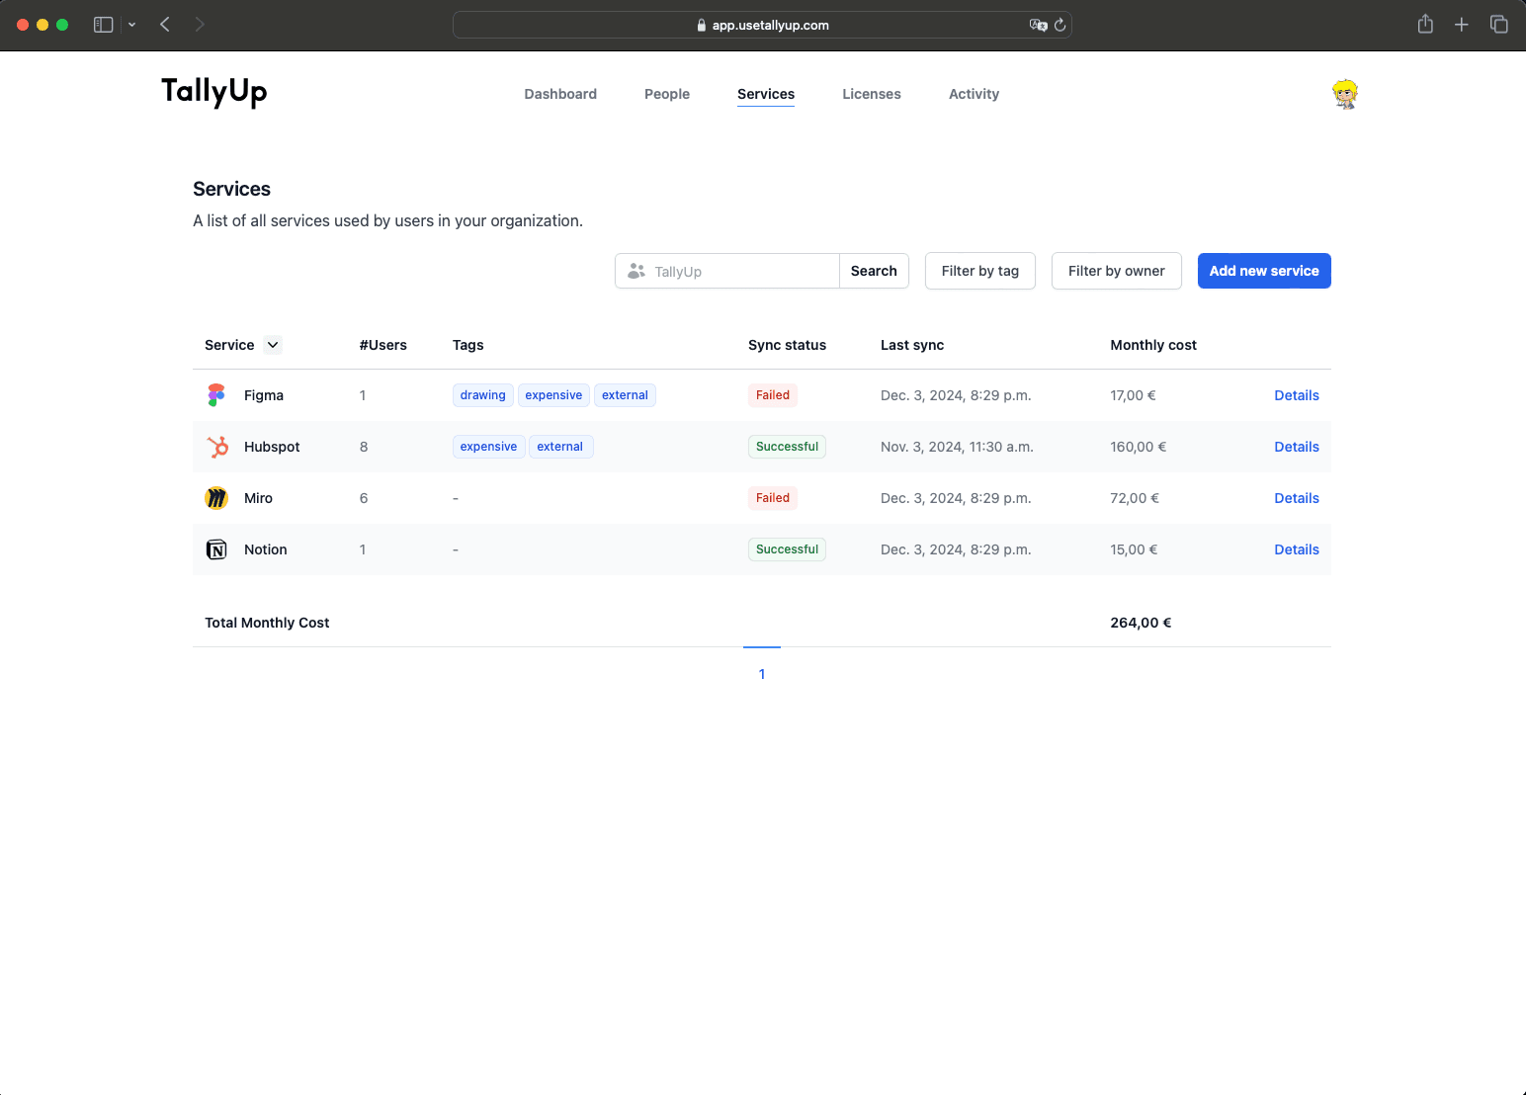Open the Filter by tag dropdown
Image resolution: width=1526 pixels, height=1095 pixels.
coord(979,271)
